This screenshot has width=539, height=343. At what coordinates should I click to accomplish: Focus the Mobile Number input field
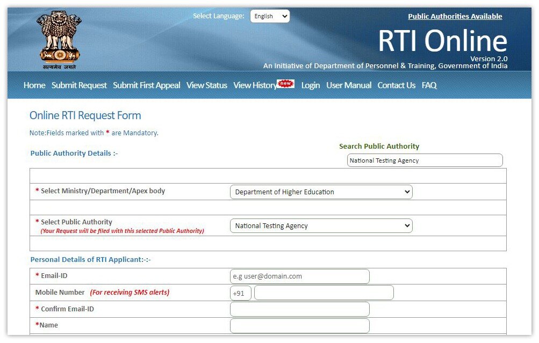click(x=324, y=293)
